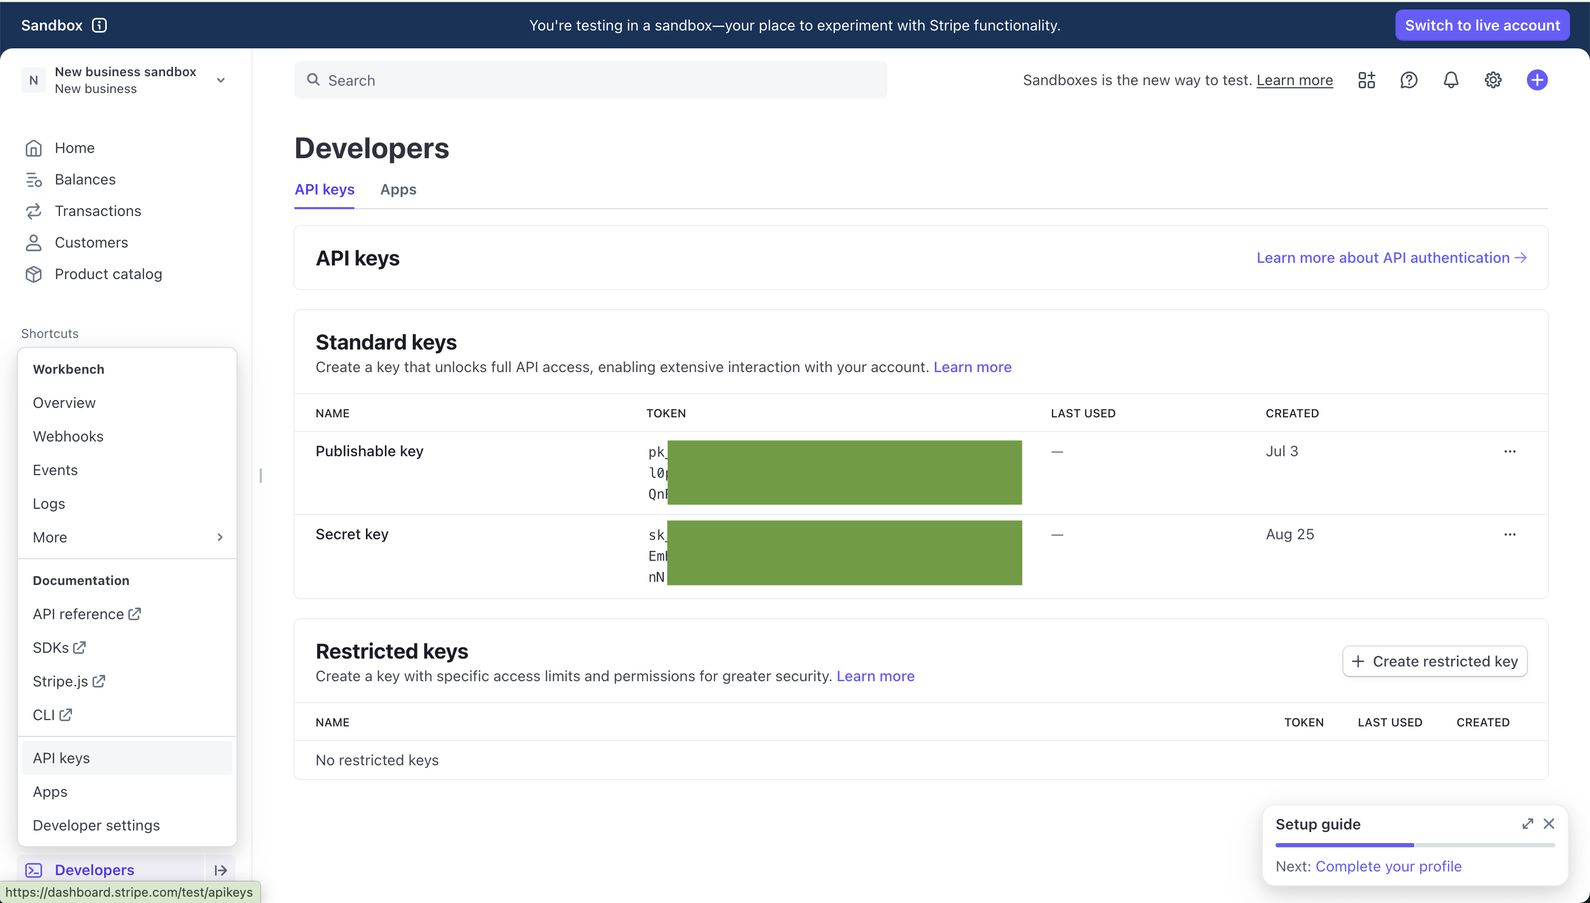Screen dimensions: 1590x903
Task: Open API reference documentation link
Action: coord(87,614)
